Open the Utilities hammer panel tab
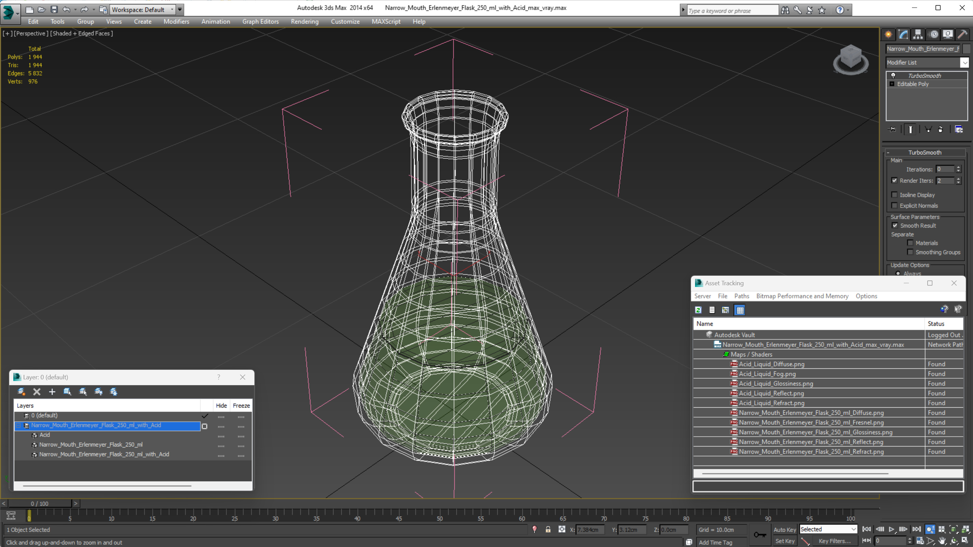This screenshot has width=973, height=547. [x=963, y=35]
